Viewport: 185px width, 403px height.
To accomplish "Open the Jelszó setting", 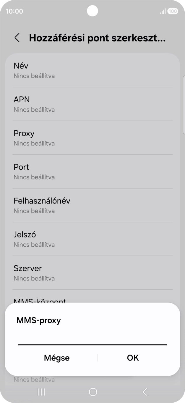I will 92,239.
